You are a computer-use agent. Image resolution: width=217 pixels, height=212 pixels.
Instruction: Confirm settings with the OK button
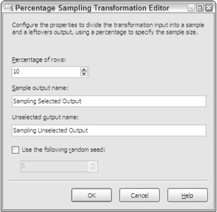[91, 195]
